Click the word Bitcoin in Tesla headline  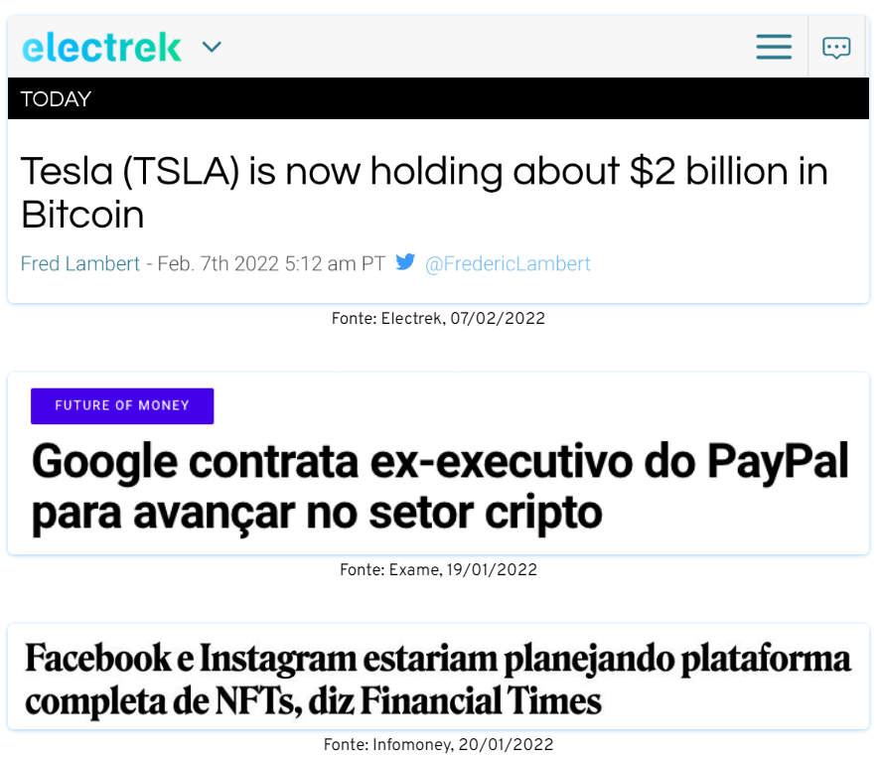[82, 215]
